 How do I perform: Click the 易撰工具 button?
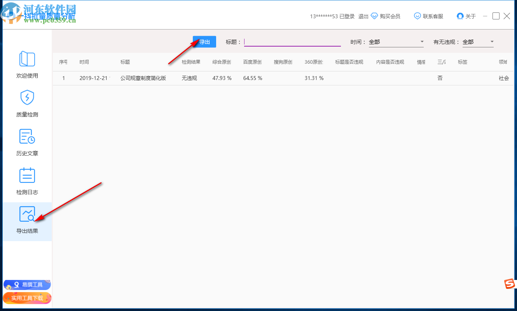tap(27, 284)
